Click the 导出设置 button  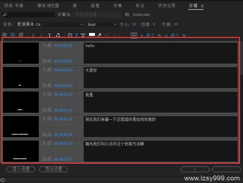(x=53, y=169)
